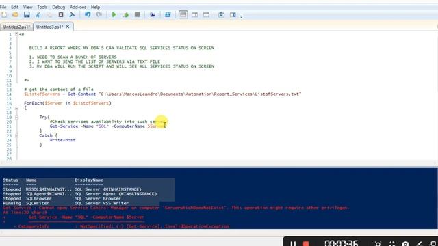Image resolution: width=438 pixels, height=246 pixels.
Task: Collapse the comment block at line 1
Action: coord(16,34)
